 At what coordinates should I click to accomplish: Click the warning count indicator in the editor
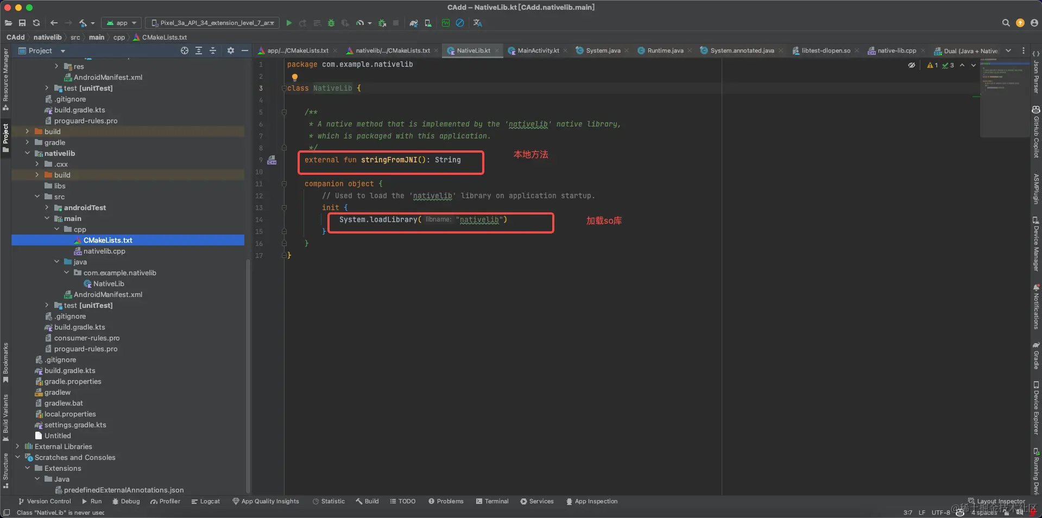click(932, 65)
